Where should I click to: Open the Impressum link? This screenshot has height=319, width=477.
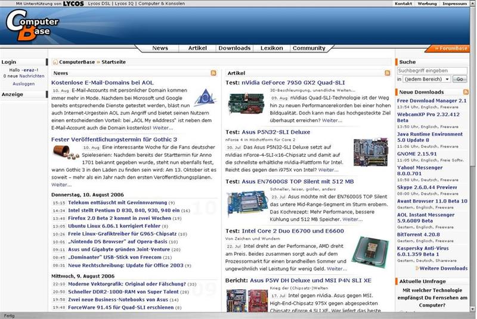tap(454, 4)
